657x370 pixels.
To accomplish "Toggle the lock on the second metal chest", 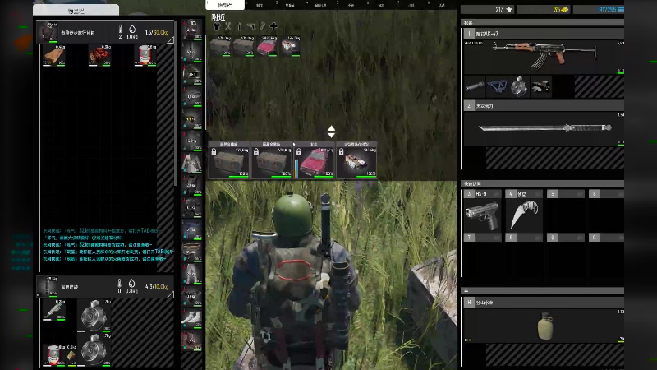I will point(256,151).
